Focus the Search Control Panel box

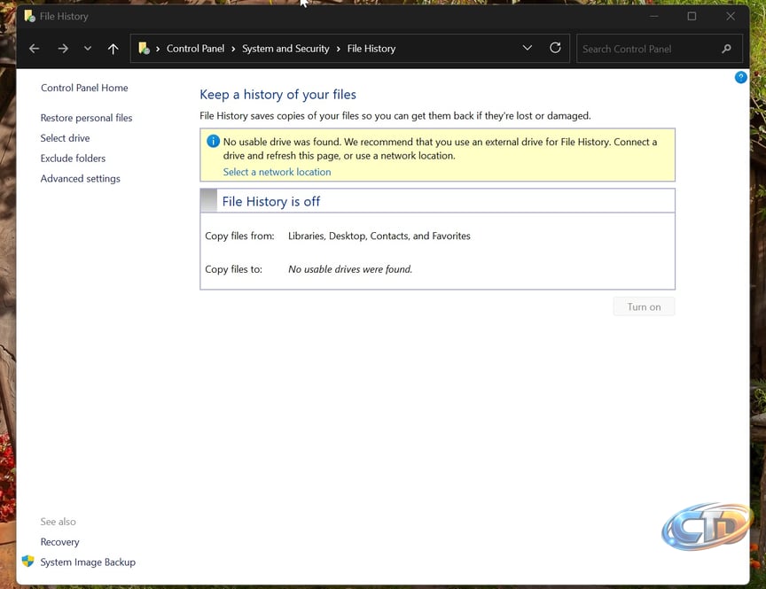click(x=659, y=49)
